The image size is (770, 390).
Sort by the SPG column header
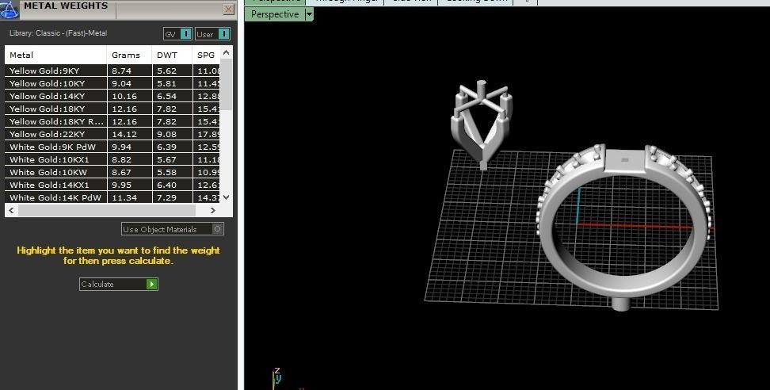pos(206,55)
